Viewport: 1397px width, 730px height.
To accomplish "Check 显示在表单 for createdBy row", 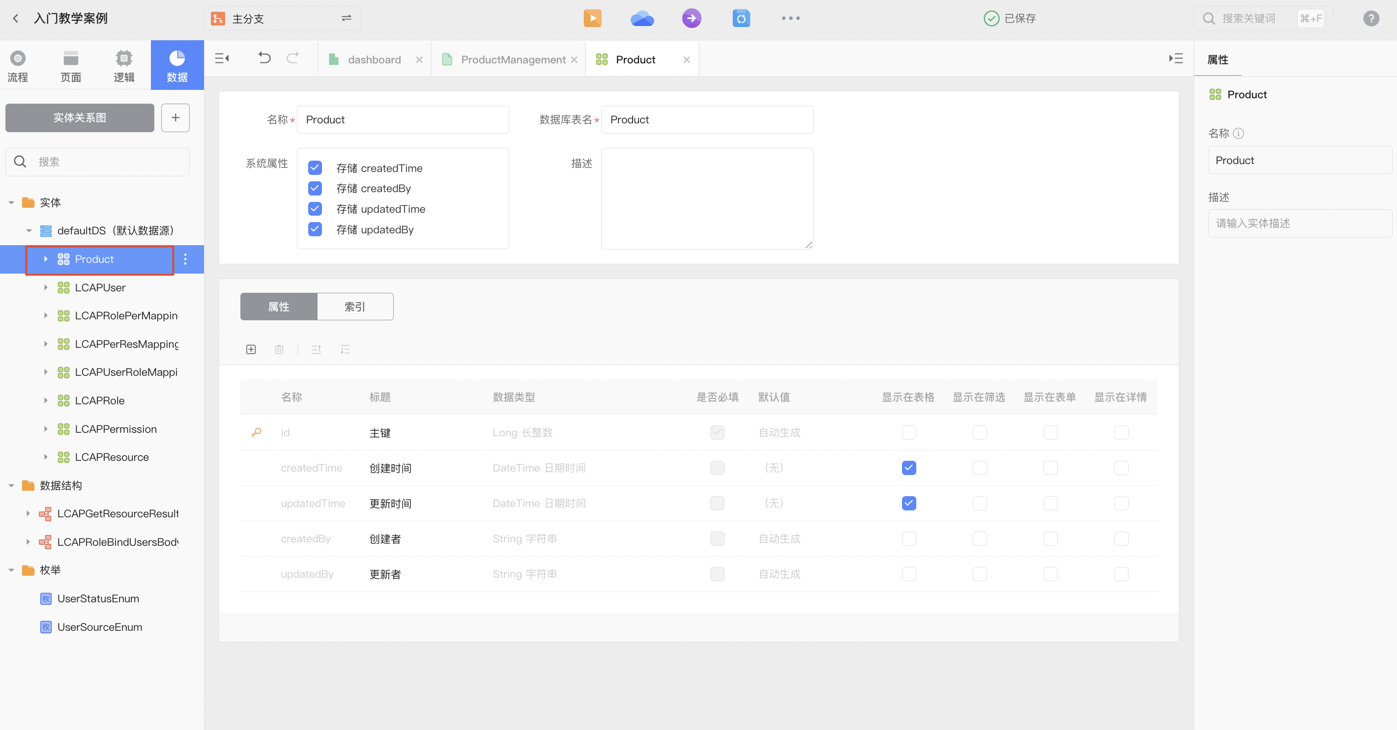I will click(1050, 539).
